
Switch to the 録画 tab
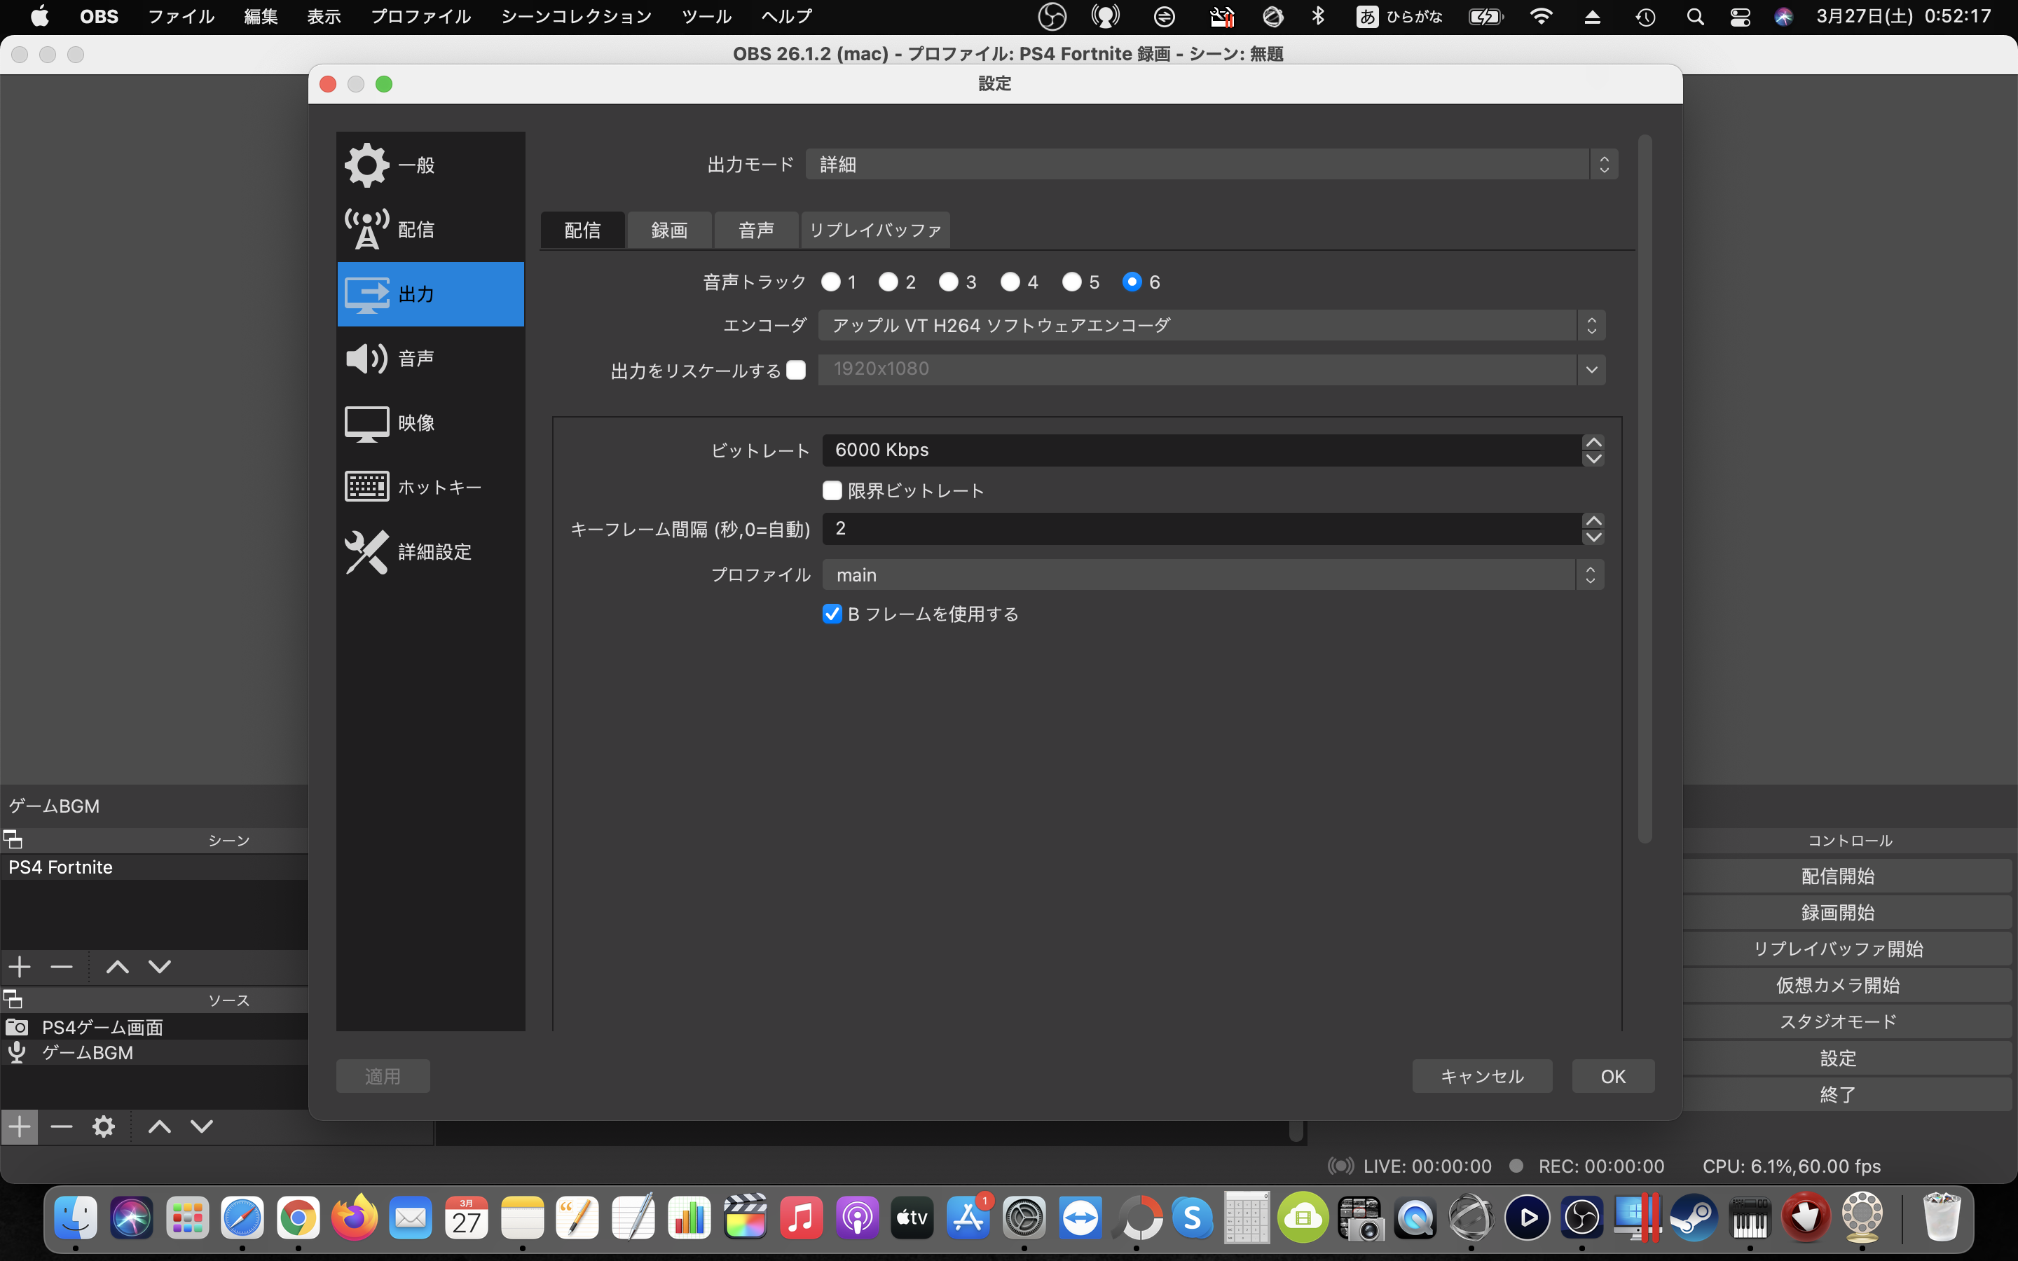pyautogui.click(x=668, y=230)
